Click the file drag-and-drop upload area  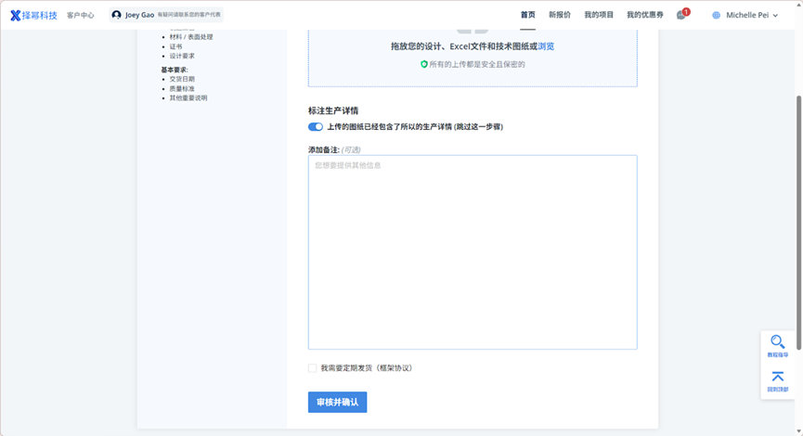(472, 56)
